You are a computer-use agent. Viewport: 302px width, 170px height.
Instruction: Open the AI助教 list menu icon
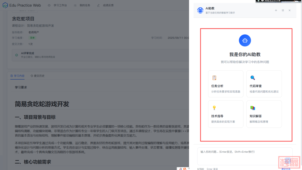(283, 10)
